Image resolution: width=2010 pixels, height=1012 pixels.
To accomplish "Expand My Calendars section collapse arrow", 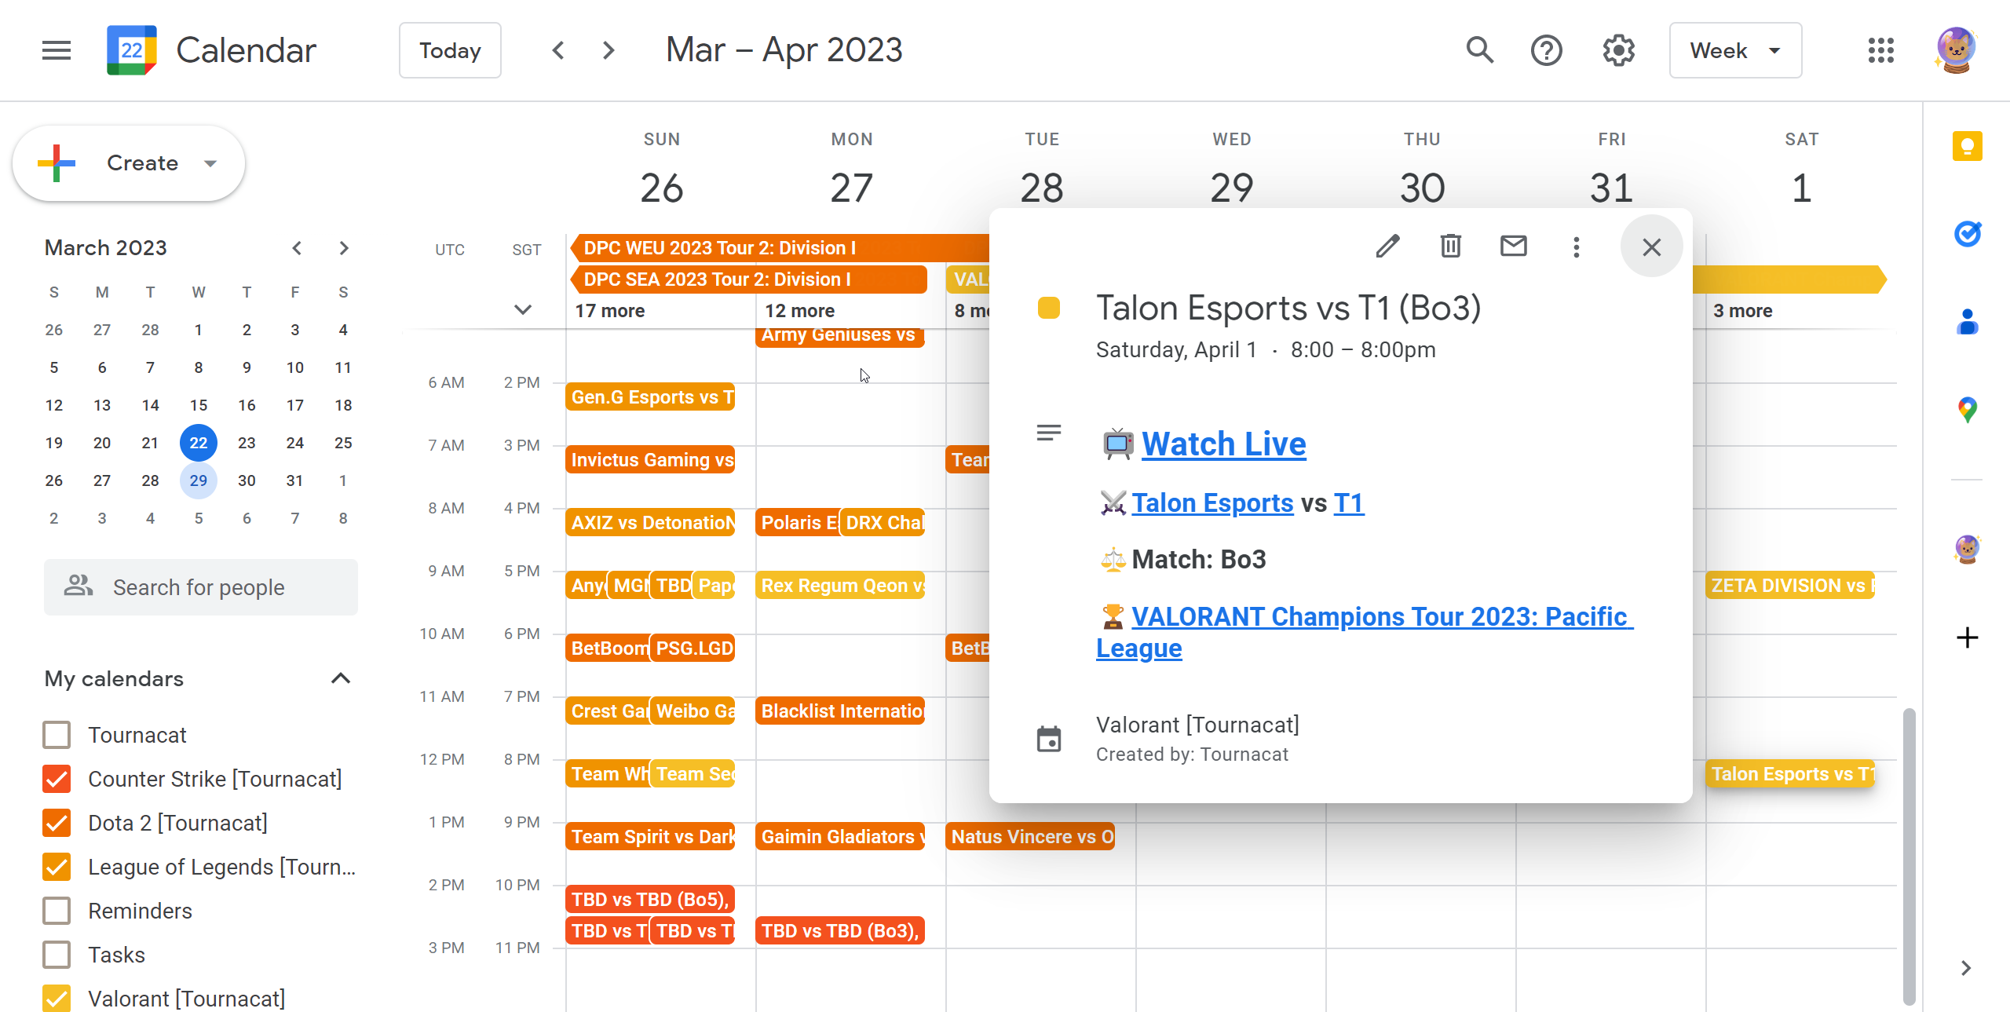I will coord(339,677).
